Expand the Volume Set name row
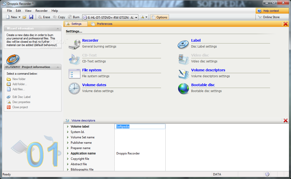 coord(68,137)
